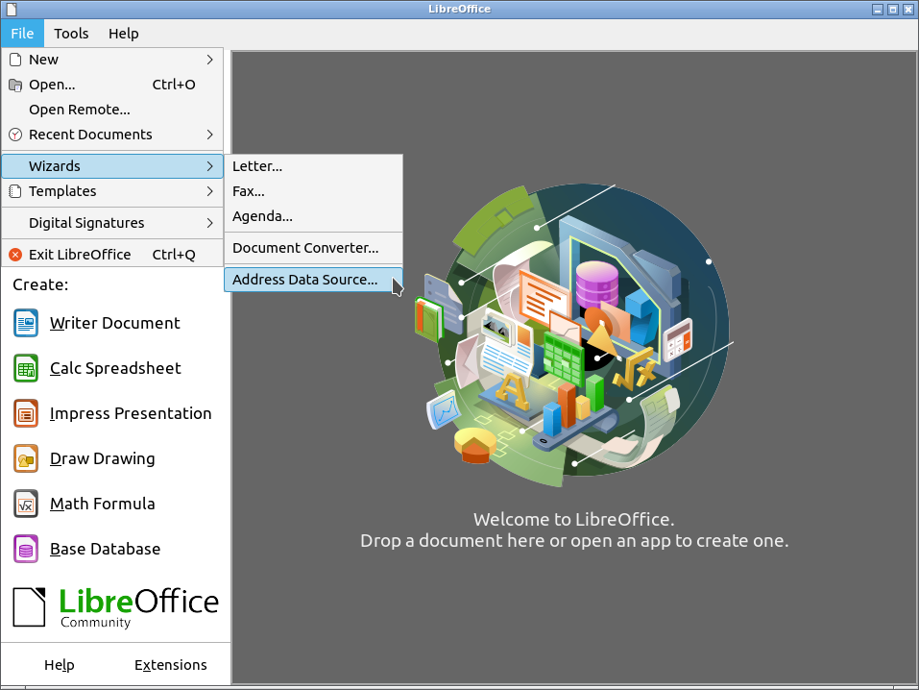919x690 pixels.
Task: Click the New document icon in menu
Action: 15,60
